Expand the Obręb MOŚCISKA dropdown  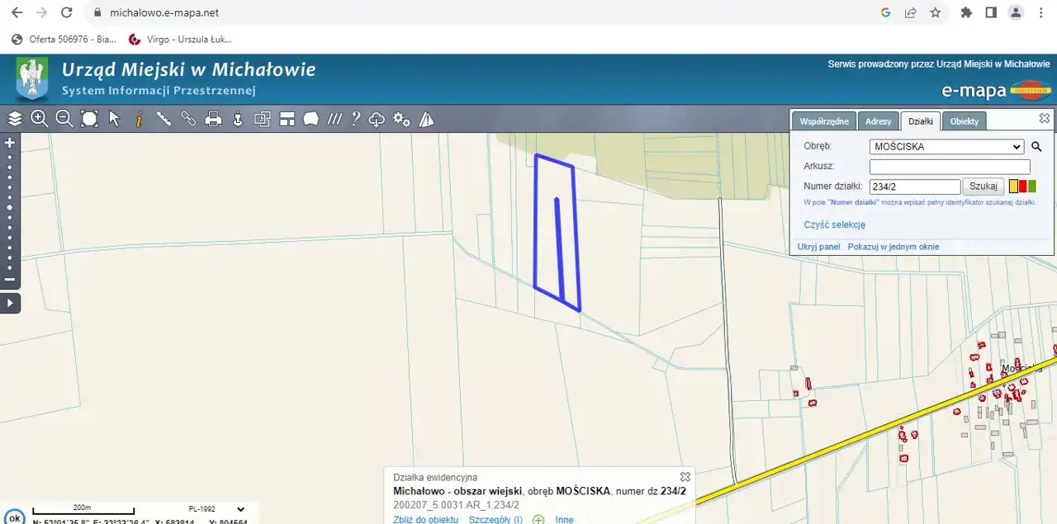(x=946, y=147)
